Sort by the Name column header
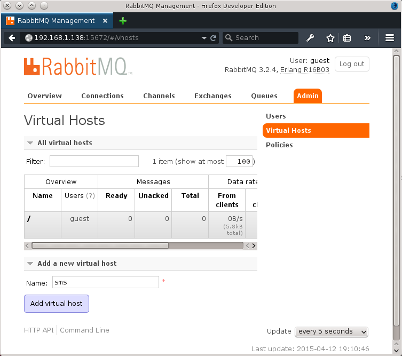This screenshot has width=402, height=356. (43, 195)
